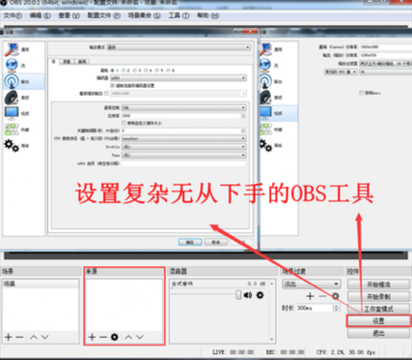The width and height of the screenshot is (412, 360).
Task: Select the Audio speaker icon in left settings dialog
Action: pyautogui.click(x=11, y=97)
